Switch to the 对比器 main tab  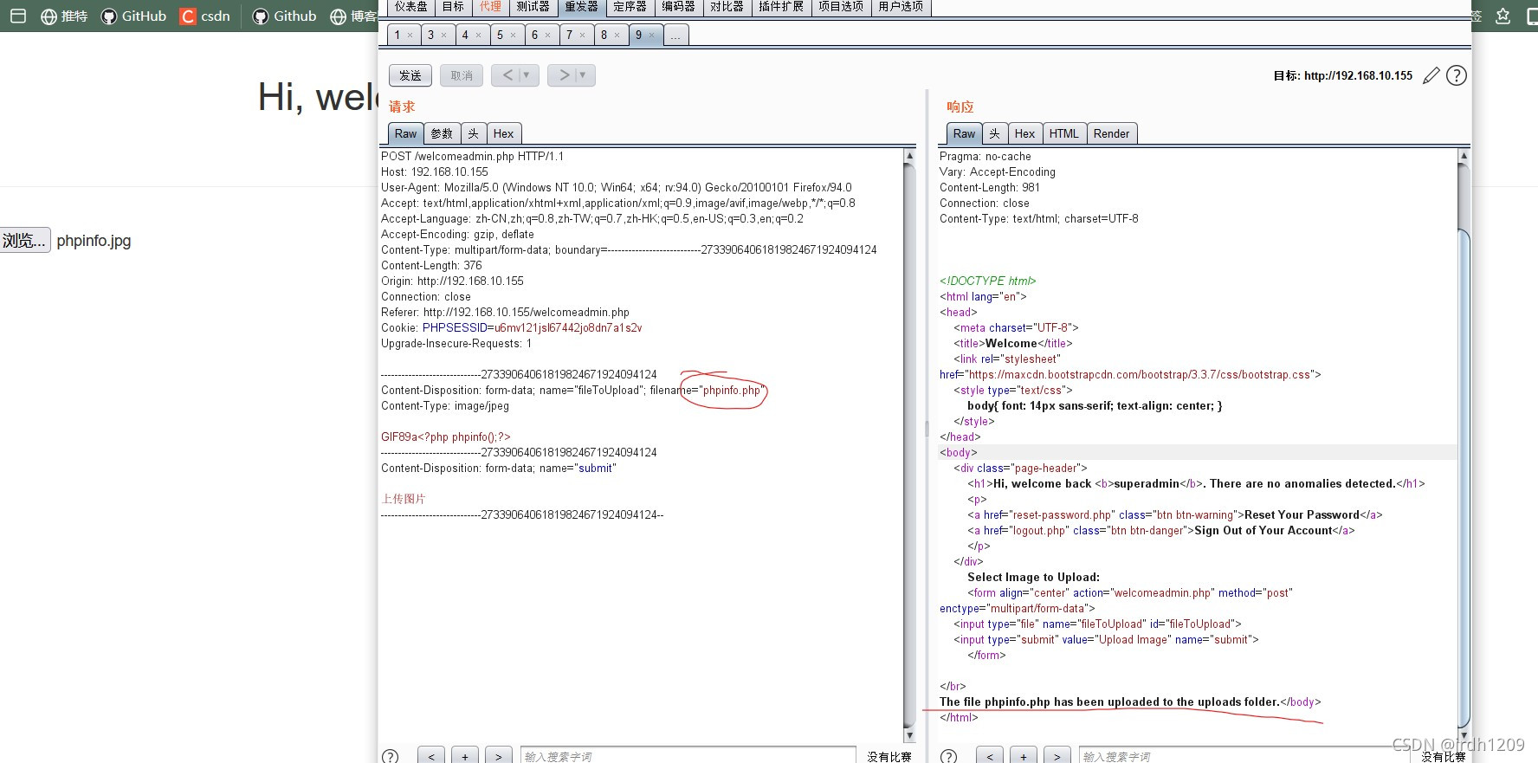point(727,7)
